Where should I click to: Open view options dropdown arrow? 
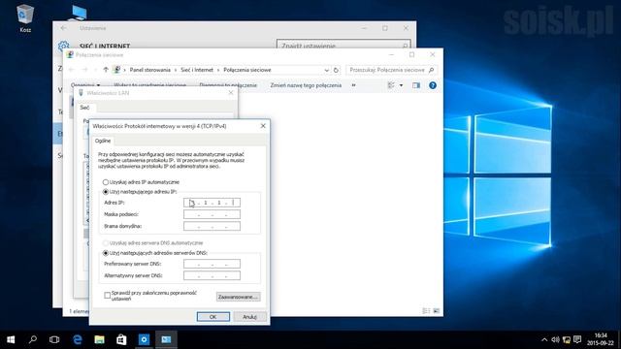(x=401, y=85)
